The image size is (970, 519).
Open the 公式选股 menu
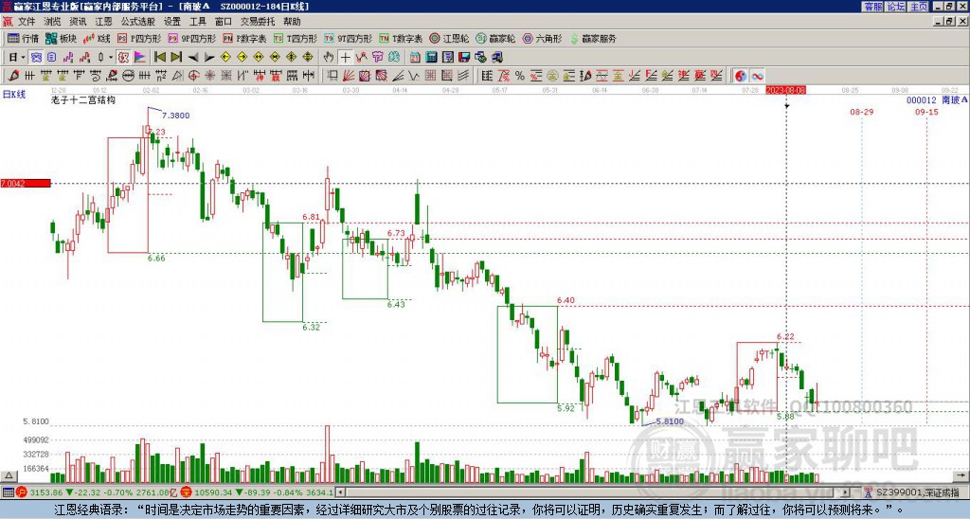coord(138,22)
